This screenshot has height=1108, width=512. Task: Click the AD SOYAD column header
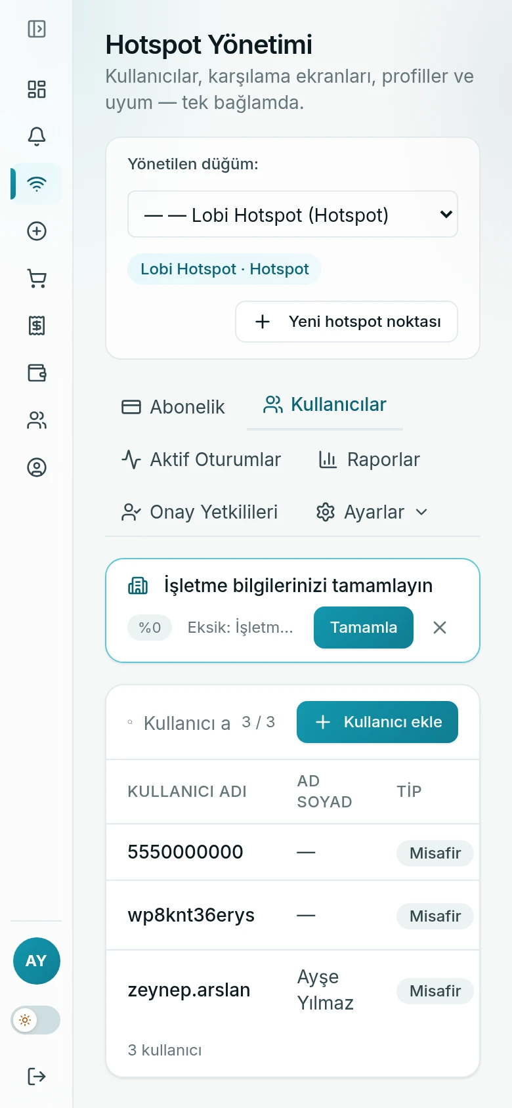(x=325, y=792)
